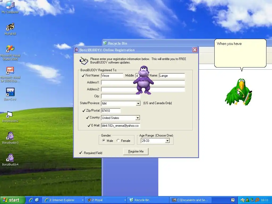The width and height of the screenshot is (272, 204).
Task: Click the Zip/Postal field with 87410
Action: (111, 111)
